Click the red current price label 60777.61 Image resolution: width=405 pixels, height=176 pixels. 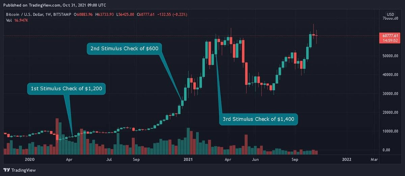click(391, 35)
